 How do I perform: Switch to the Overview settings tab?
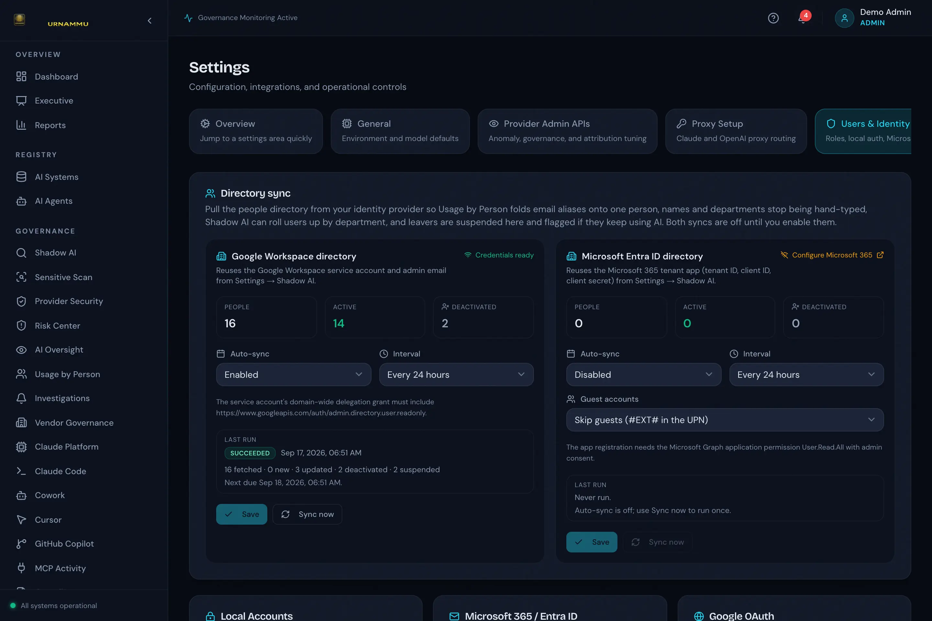point(256,131)
